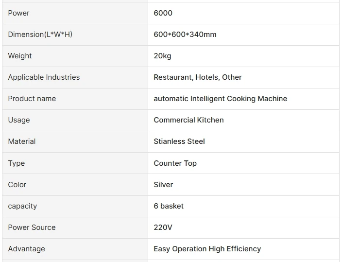Select the 600*600*340mm dimension value
342x262 pixels.
pyautogui.click(x=185, y=35)
